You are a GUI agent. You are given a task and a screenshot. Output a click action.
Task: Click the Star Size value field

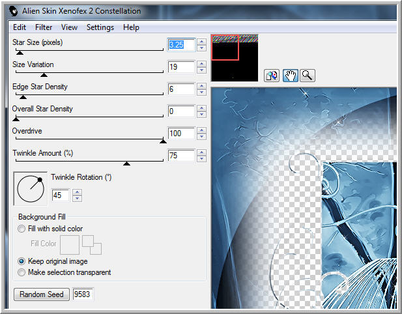pos(181,45)
